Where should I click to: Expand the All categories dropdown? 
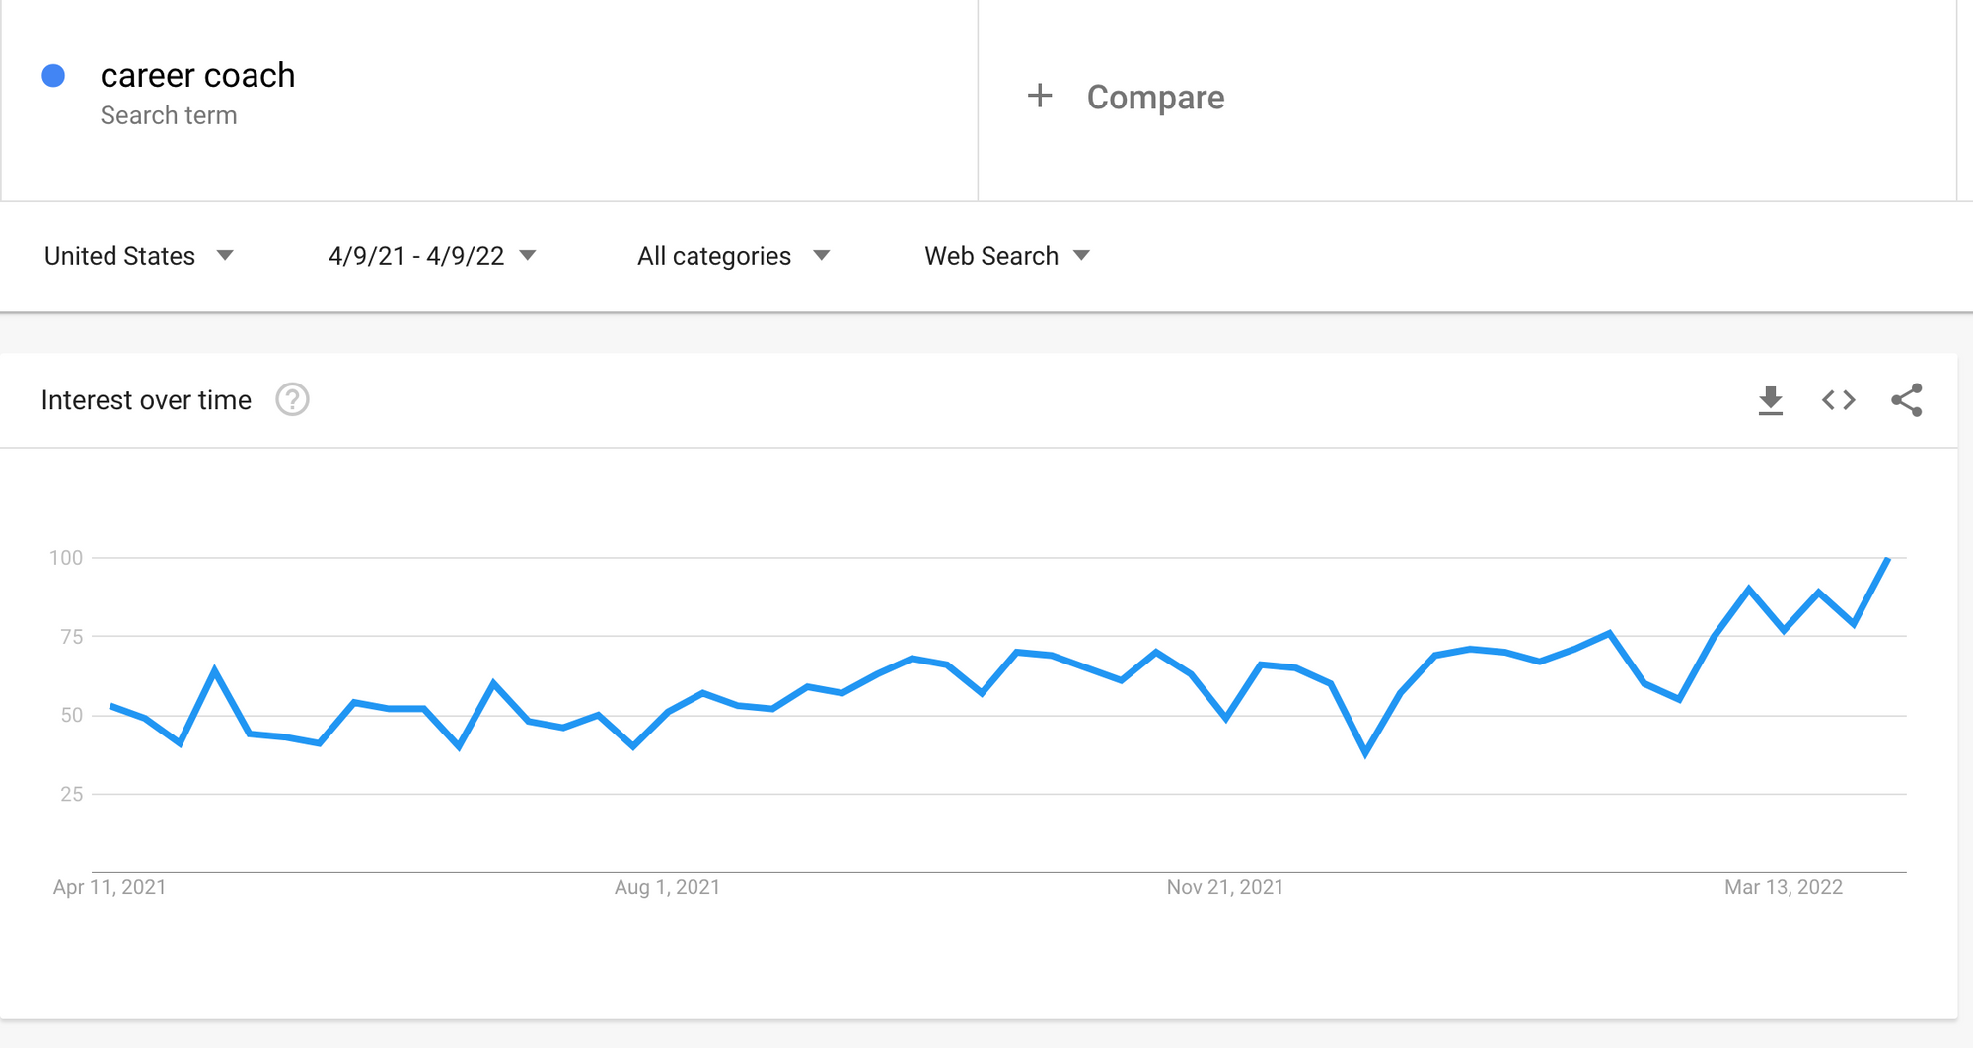point(734,256)
